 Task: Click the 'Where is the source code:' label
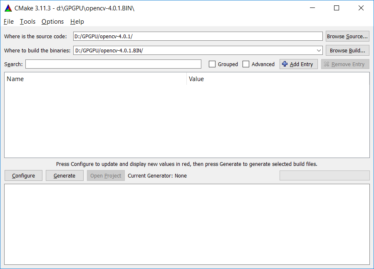pos(35,36)
